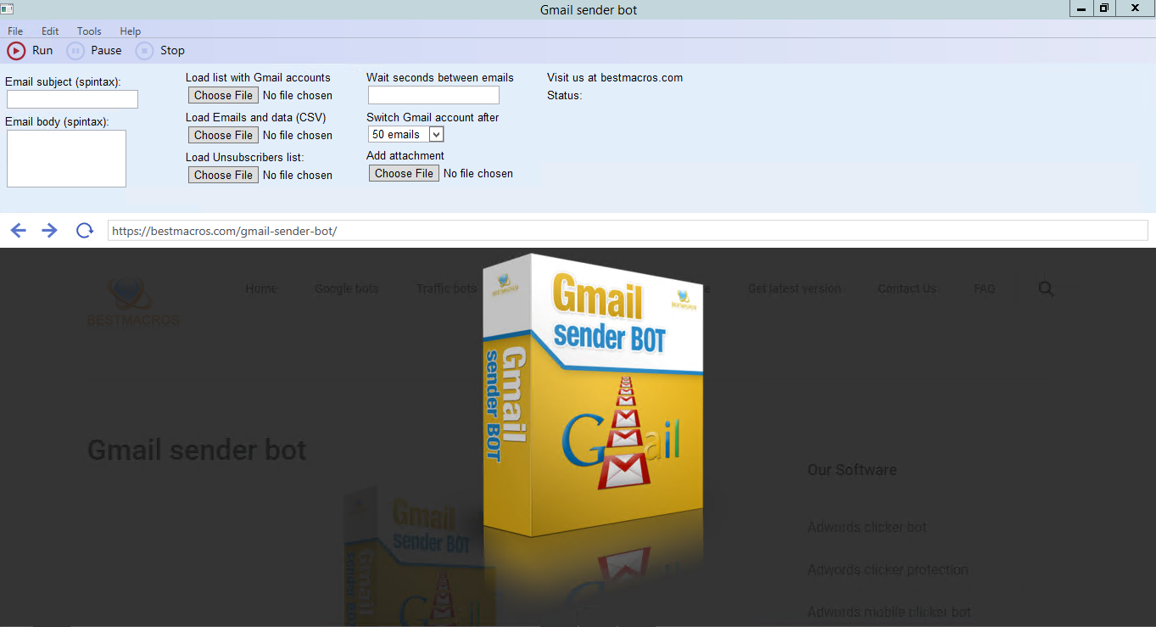Click the 'Status:' label

(565, 95)
